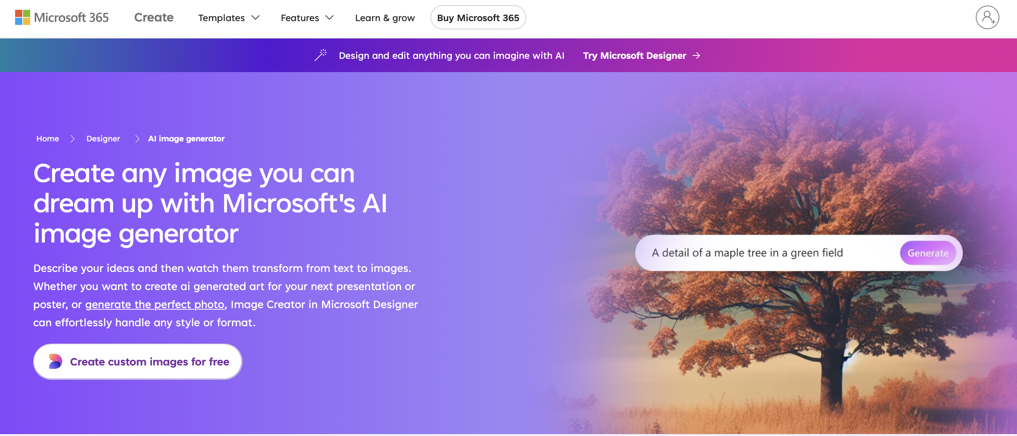1017x436 pixels.
Task: Open the Create section link
Action: [x=154, y=17]
